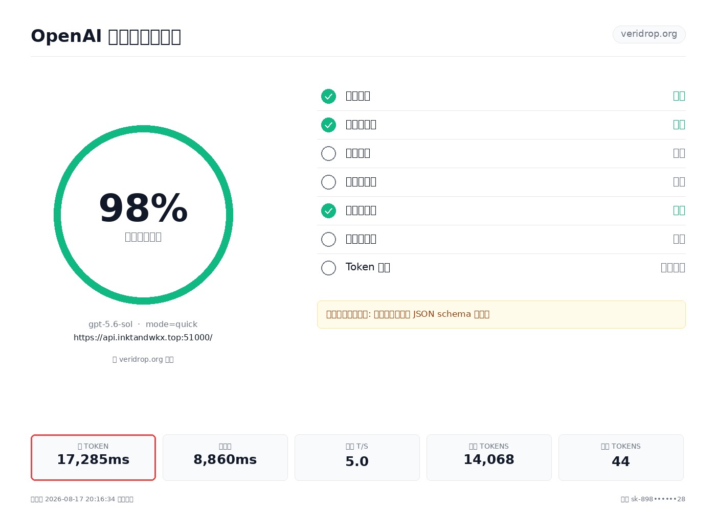The width and height of the screenshot is (716, 511).
Task: Select the 14,068 TOKENS stat card
Action: 489,457
